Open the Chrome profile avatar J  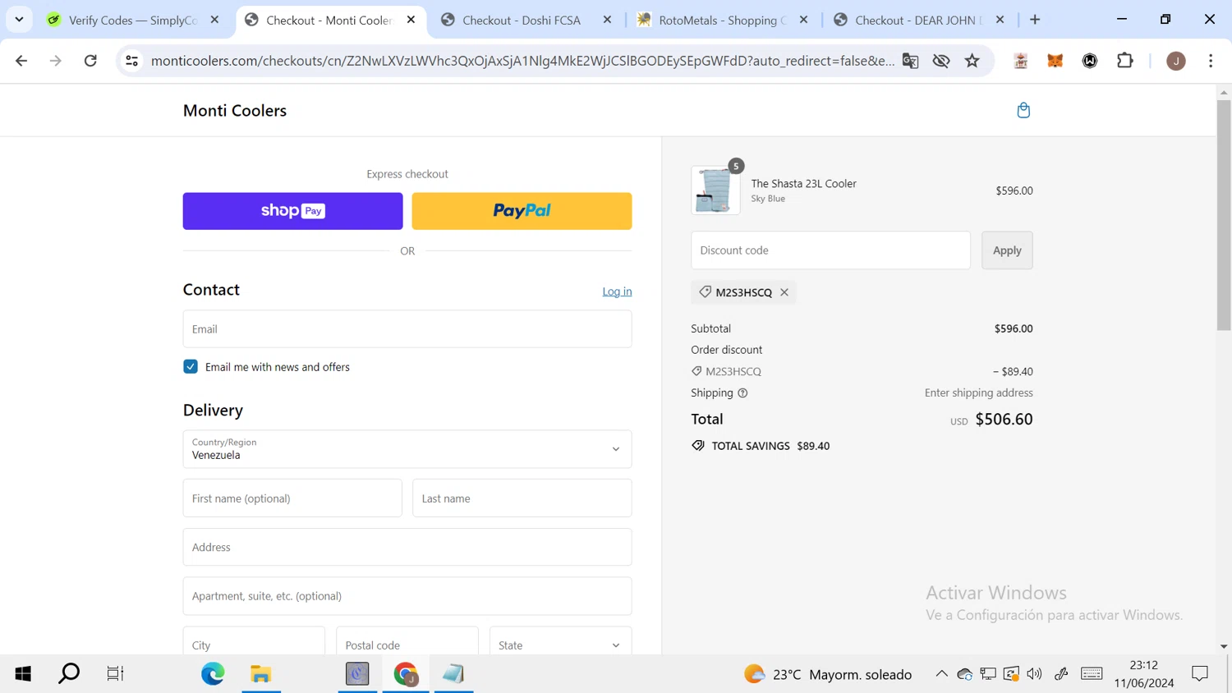pyautogui.click(x=1176, y=61)
